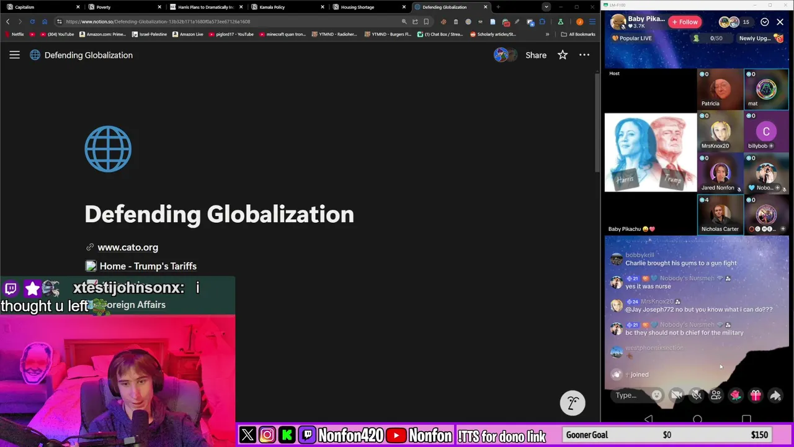The image size is (794, 447).
Task: Open the emoji picker in live chat
Action: click(x=656, y=395)
